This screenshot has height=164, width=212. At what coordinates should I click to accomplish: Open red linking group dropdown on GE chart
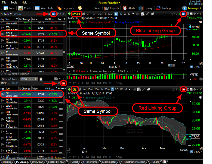[184, 89]
